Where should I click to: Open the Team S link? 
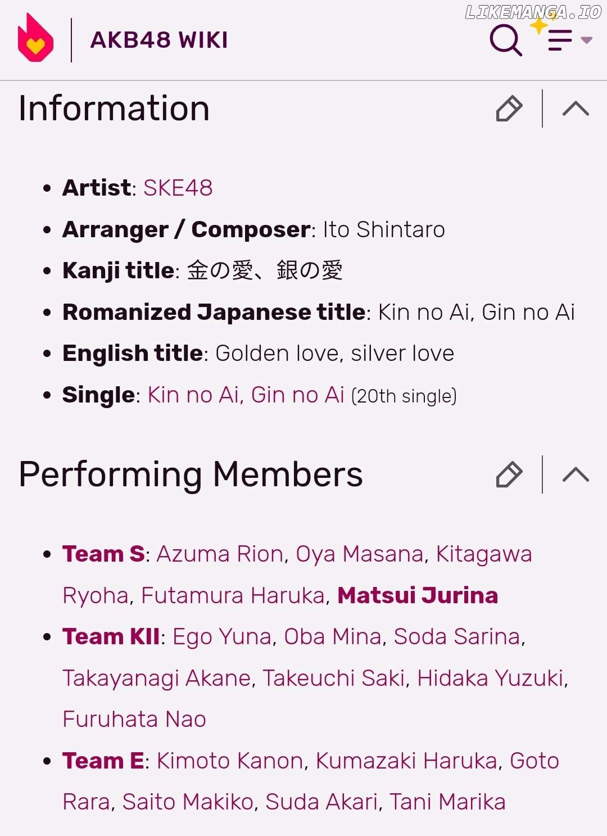click(103, 554)
